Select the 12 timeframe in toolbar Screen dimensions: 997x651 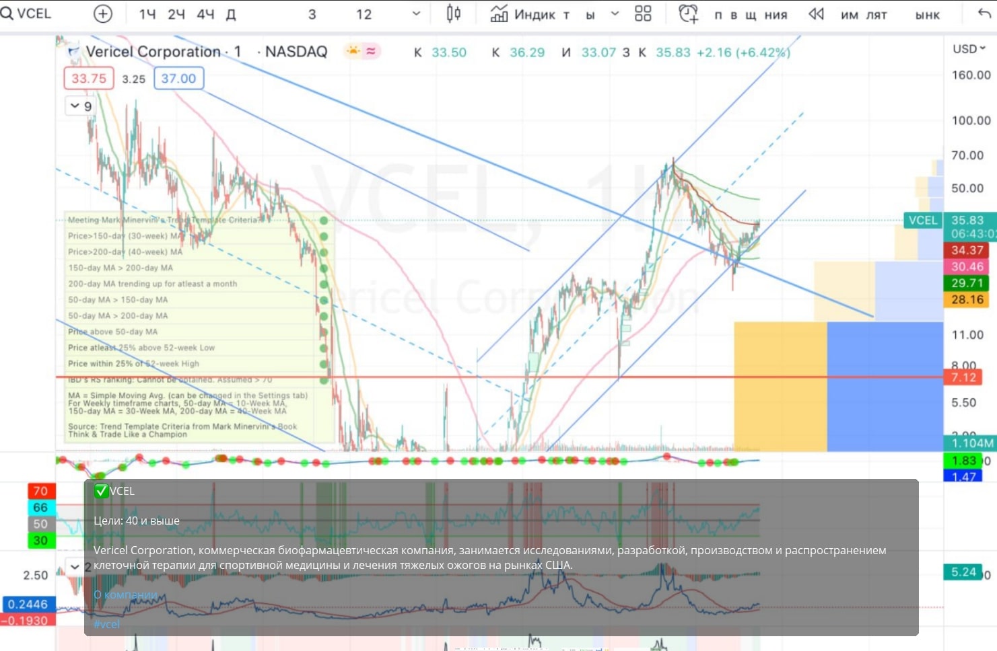(x=364, y=14)
